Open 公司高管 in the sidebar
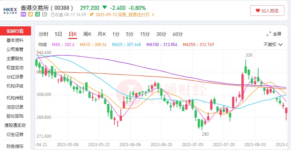This screenshot has width=291, height=150. 15,50
